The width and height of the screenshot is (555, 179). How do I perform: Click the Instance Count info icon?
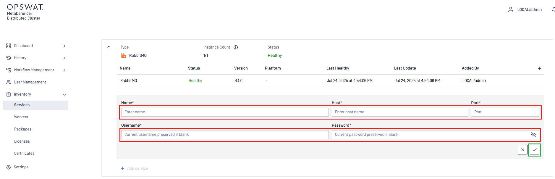click(x=236, y=47)
